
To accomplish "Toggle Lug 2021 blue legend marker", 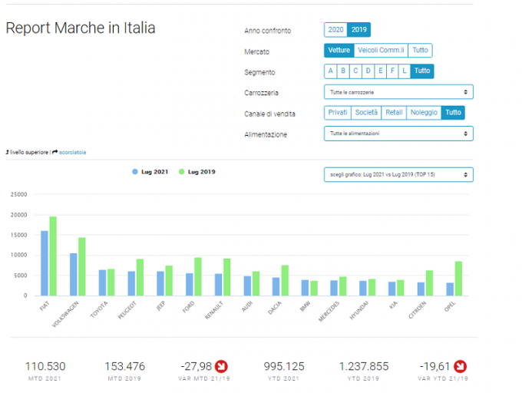I will (x=135, y=172).
